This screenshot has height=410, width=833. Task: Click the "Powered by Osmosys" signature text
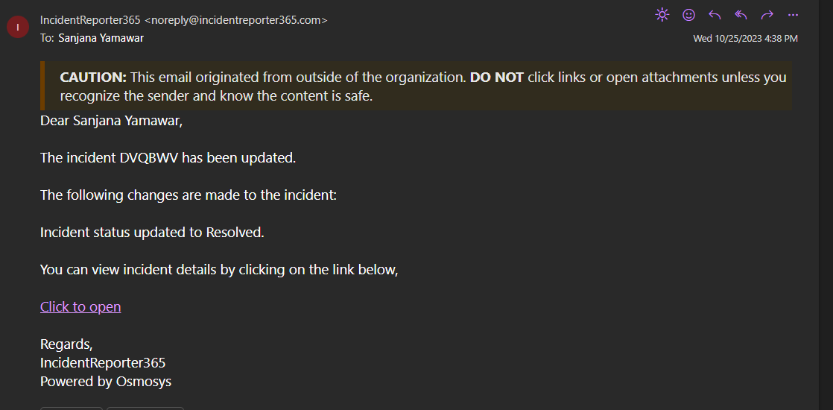point(106,382)
